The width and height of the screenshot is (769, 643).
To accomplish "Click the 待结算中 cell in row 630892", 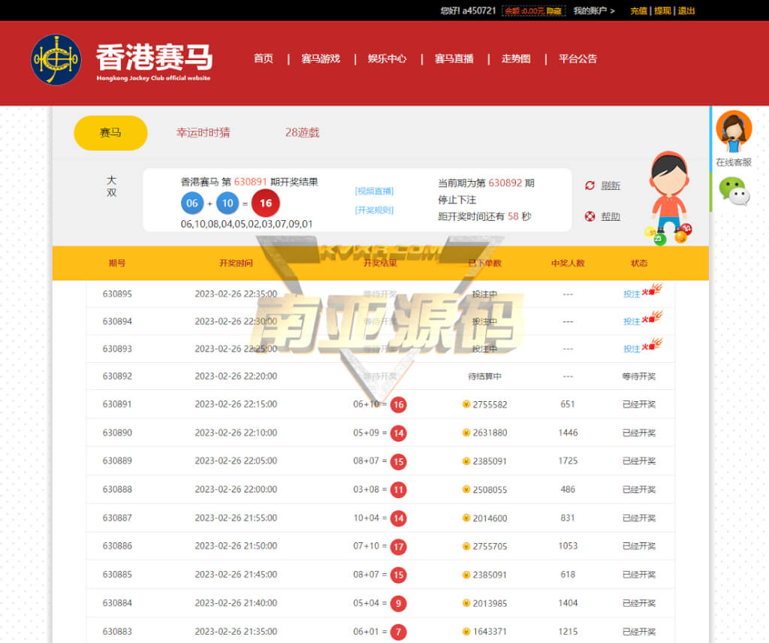I will [x=484, y=376].
